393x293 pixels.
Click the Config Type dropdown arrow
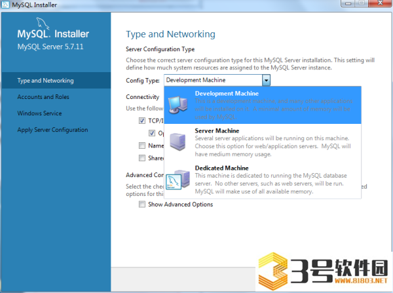(x=266, y=80)
